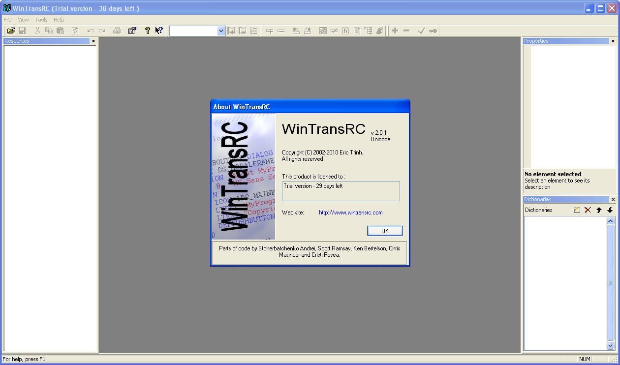620x365 pixels.
Task: Open the View menu
Action: tap(24, 20)
